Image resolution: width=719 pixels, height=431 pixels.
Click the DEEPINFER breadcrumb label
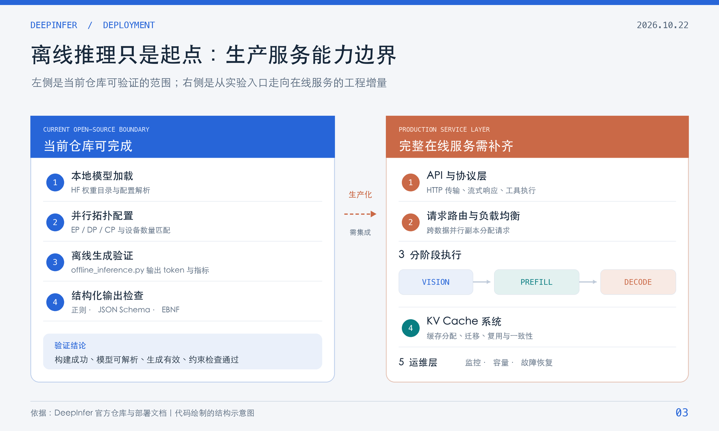[54, 25]
